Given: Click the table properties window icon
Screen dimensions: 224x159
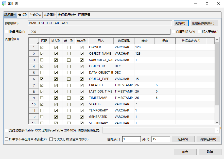Looking at the screenshot, I should point(4,4).
